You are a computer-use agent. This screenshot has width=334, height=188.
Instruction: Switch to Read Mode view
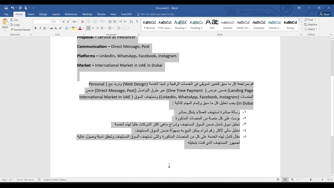pos(278,180)
